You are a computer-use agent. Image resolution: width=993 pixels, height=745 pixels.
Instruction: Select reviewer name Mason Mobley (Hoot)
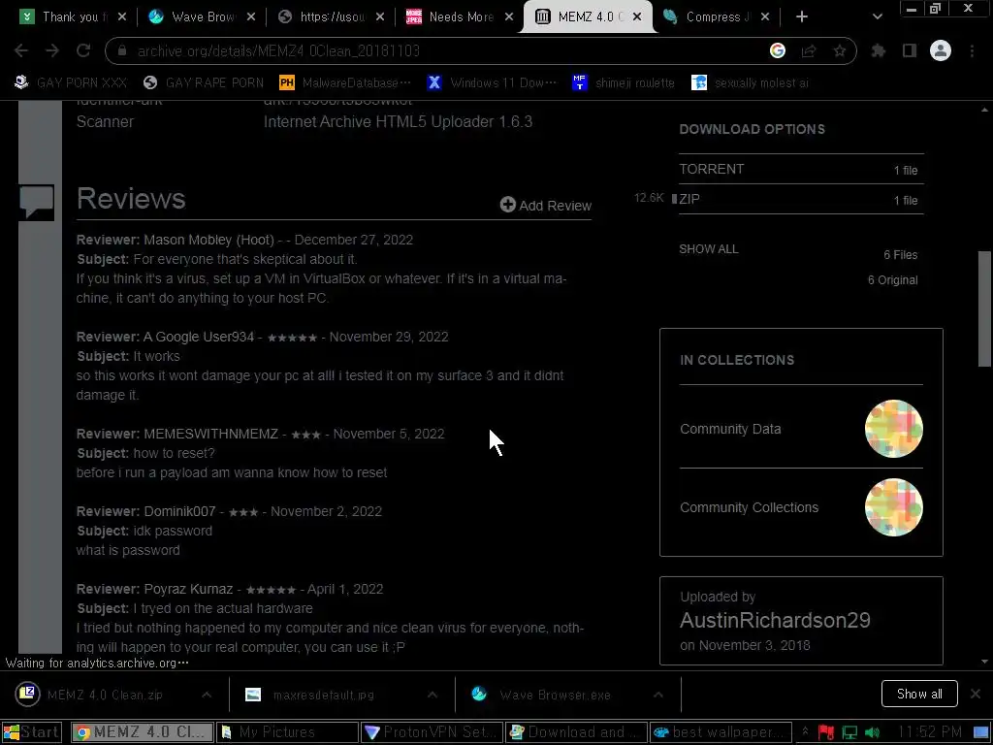tap(209, 241)
